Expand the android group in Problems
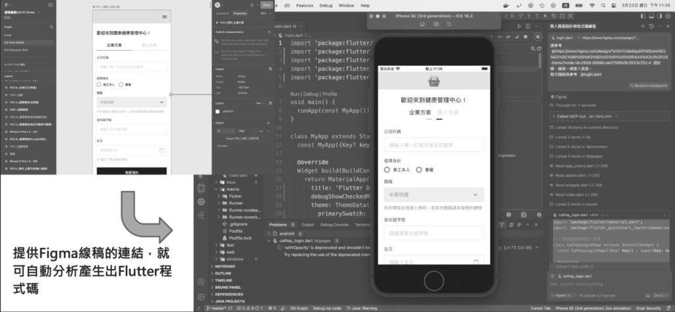 (287, 234)
